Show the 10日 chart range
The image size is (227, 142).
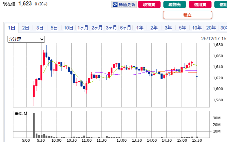point(69,28)
